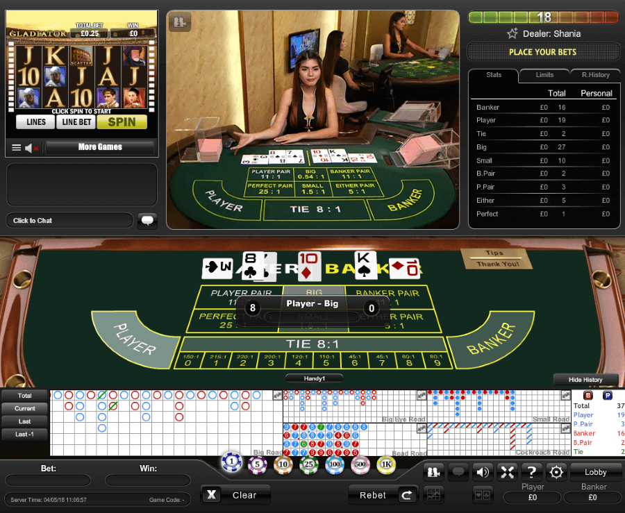Place a bet on the PLAYER area
Viewport: 625px width, 513px height.
coord(135,339)
